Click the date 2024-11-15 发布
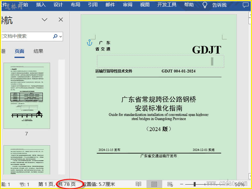Image resolution: width=252 pixels, height=189 pixels. click(x=109, y=150)
